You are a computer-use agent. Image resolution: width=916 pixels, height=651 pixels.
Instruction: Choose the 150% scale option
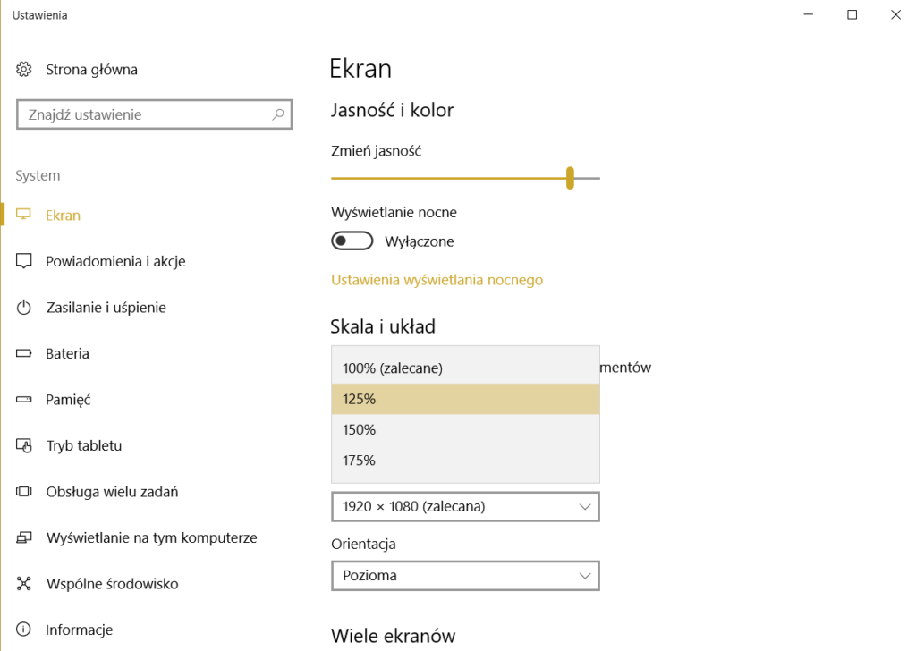tap(465, 430)
